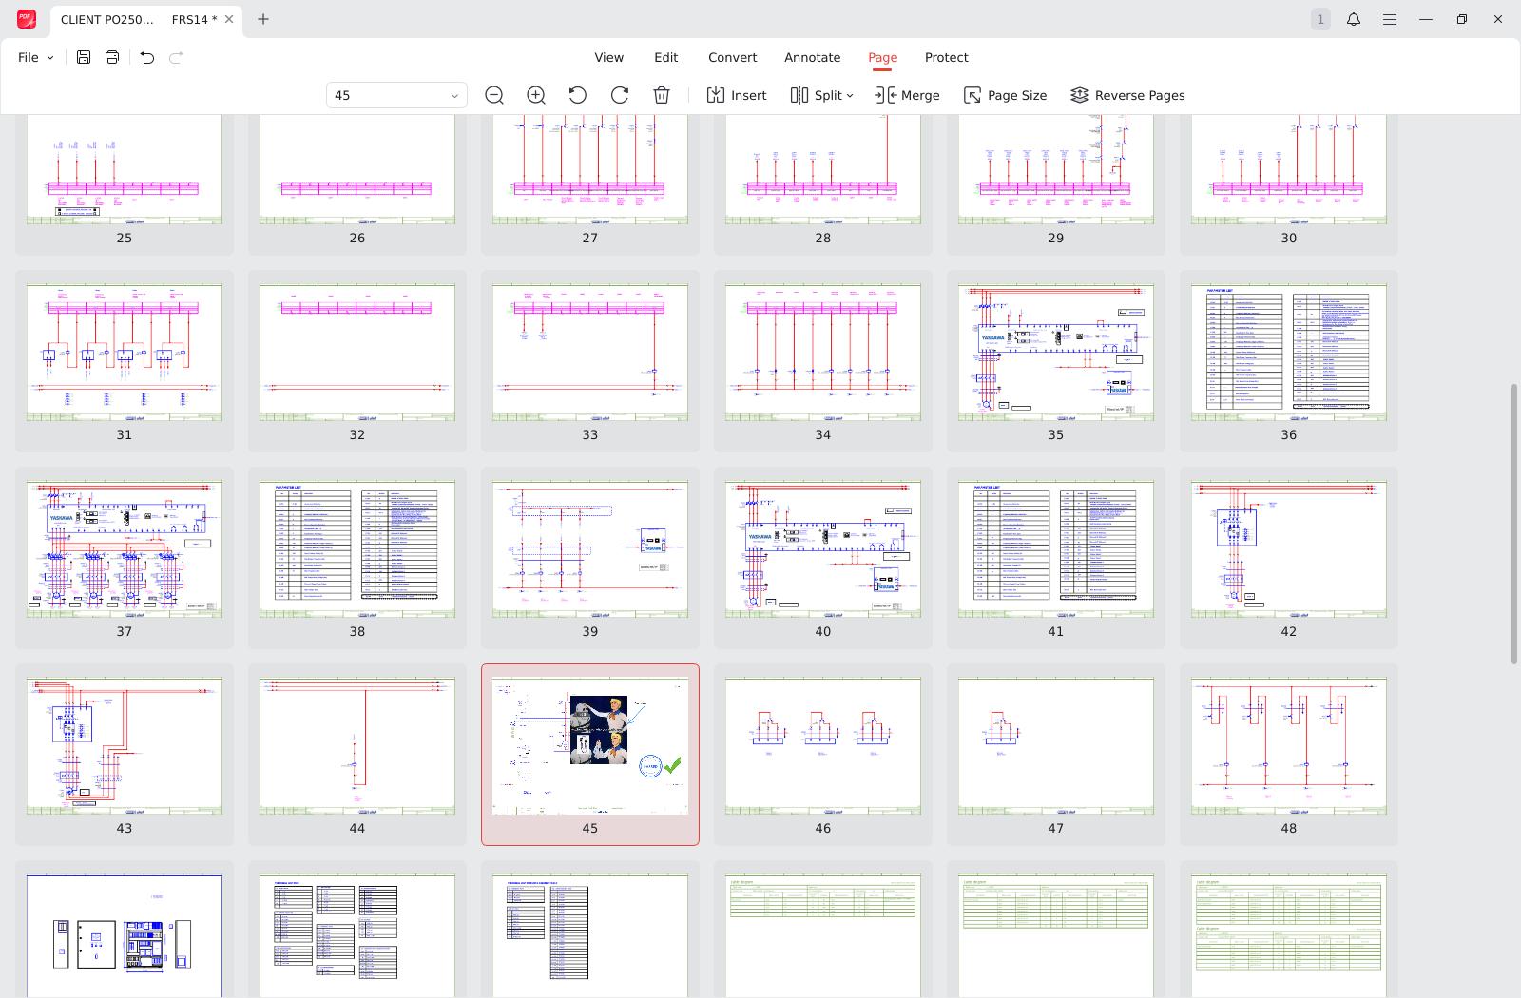Undo the last action
Viewport: 1521px width, 998px height.
pyautogui.click(x=146, y=57)
